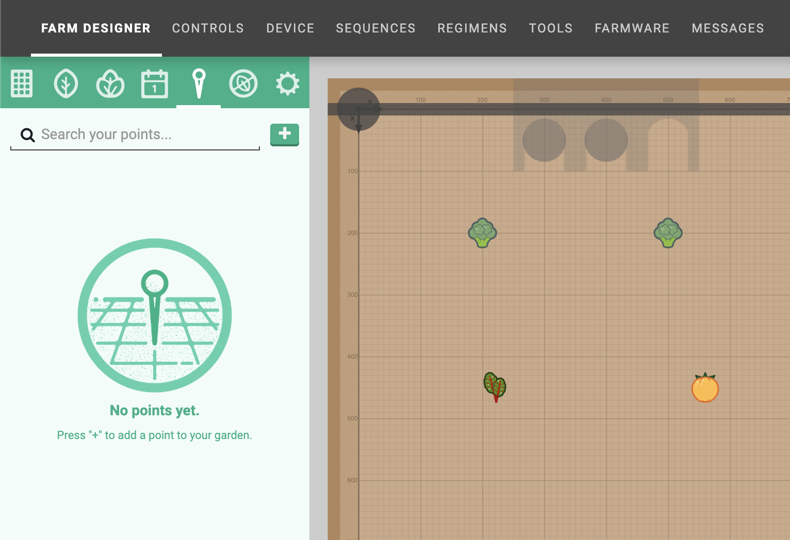Select the orange fruit plant on map
Screen dimensions: 790x540
pyautogui.click(x=705, y=388)
